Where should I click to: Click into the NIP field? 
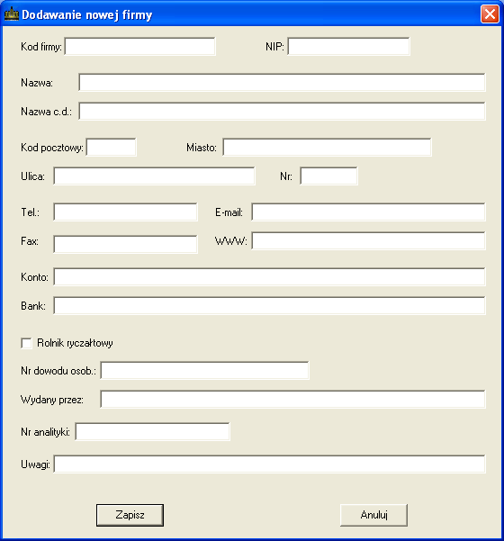[x=349, y=46]
